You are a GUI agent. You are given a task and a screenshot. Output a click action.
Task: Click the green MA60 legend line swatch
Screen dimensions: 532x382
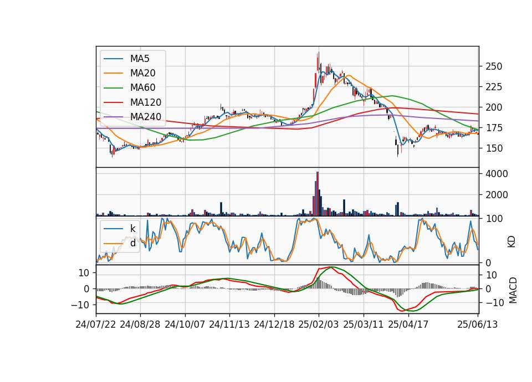[113, 88]
